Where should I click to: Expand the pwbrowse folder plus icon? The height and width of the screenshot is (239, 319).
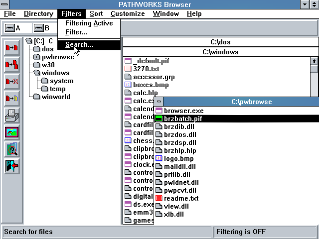pos(37,57)
